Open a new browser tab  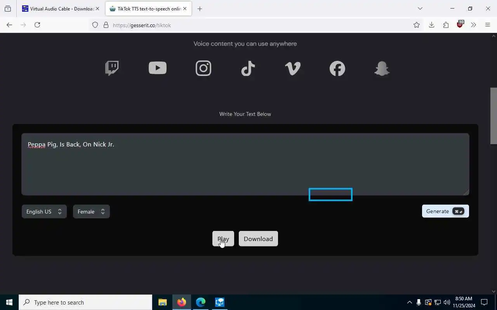tap(200, 9)
